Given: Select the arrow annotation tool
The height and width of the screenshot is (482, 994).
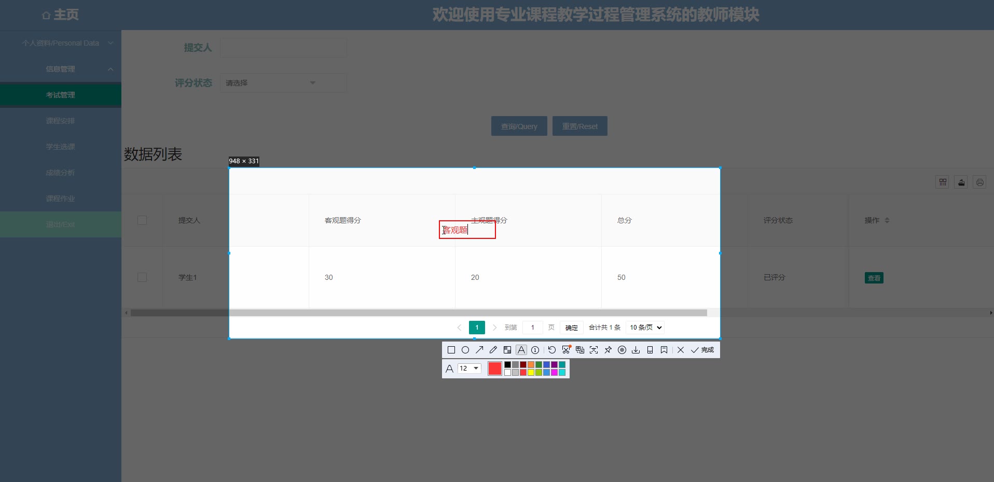Looking at the screenshot, I should (479, 350).
